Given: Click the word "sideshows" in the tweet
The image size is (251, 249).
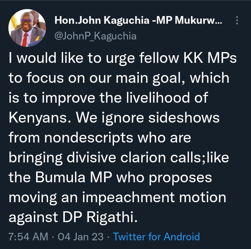Looking at the screenshot, I should pos(184,118).
